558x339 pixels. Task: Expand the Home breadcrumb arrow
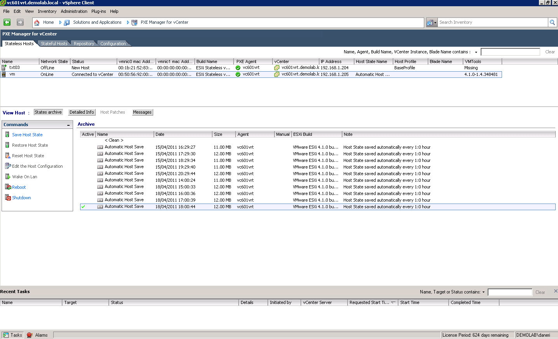(x=60, y=23)
